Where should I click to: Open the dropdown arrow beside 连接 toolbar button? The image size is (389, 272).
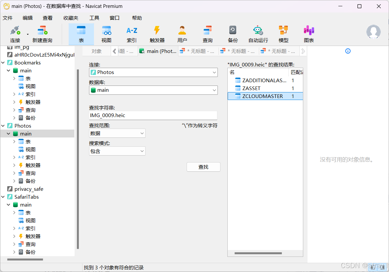tap(28, 34)
